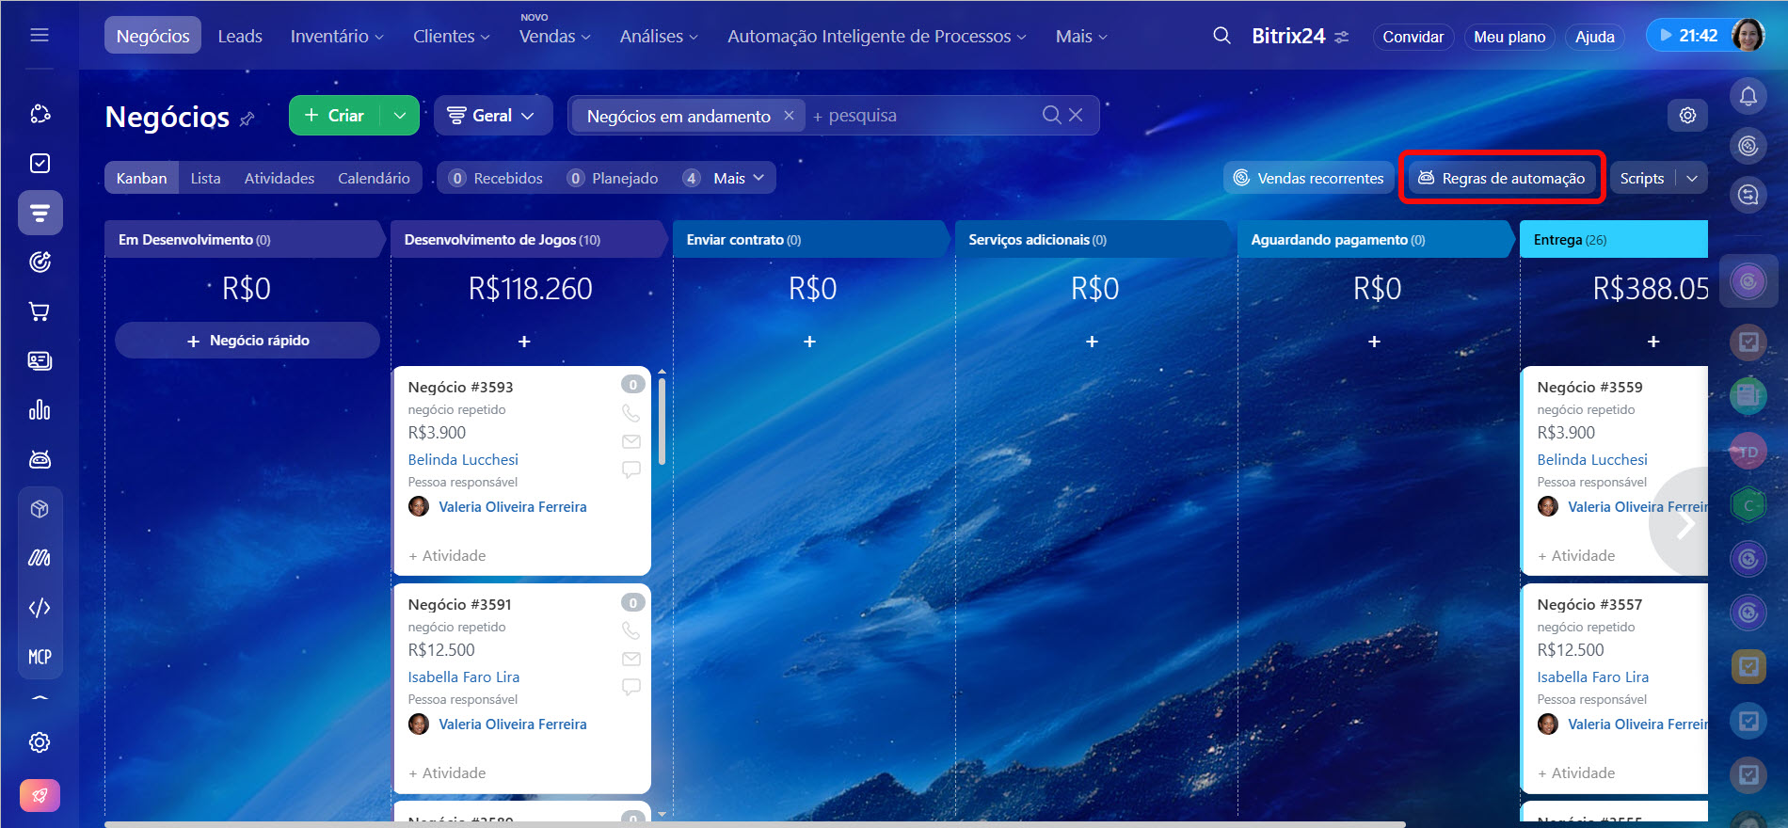Expand the Criar button dropdown arrow

pyautogui.click(x=400, y=115)
